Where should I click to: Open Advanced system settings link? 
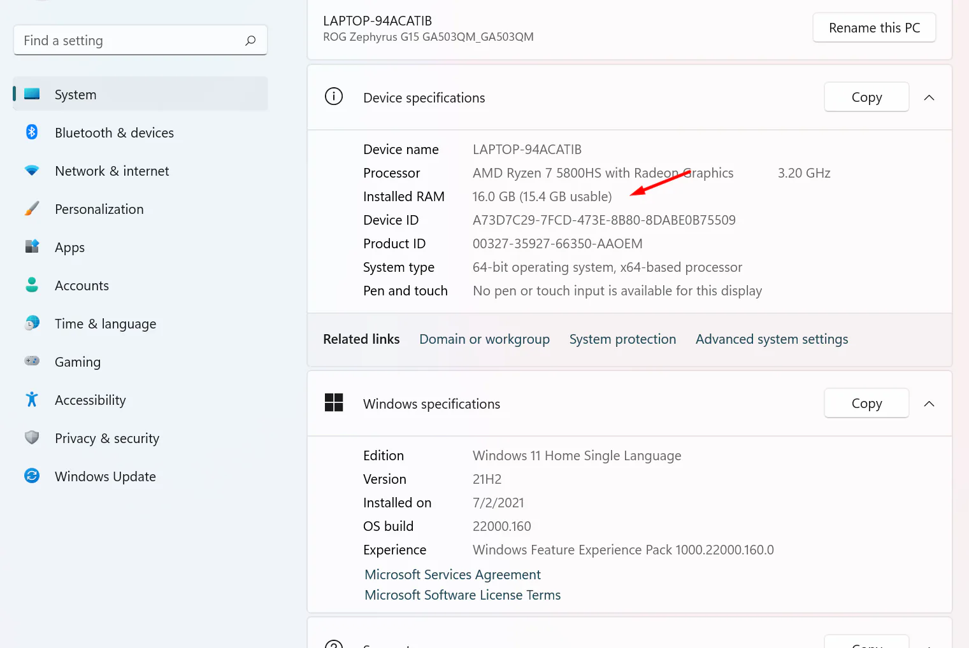pos(772,339)
